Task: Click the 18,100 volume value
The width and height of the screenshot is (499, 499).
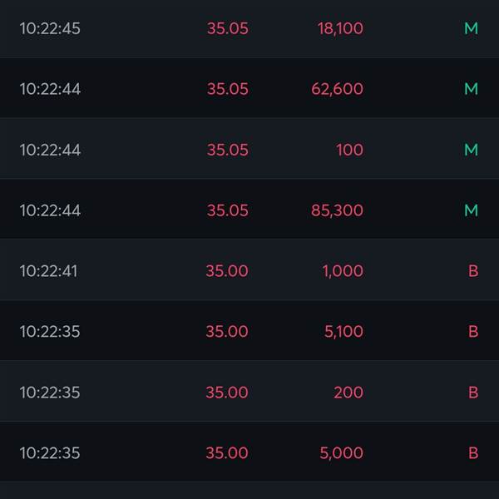Action: click(340, 28)
